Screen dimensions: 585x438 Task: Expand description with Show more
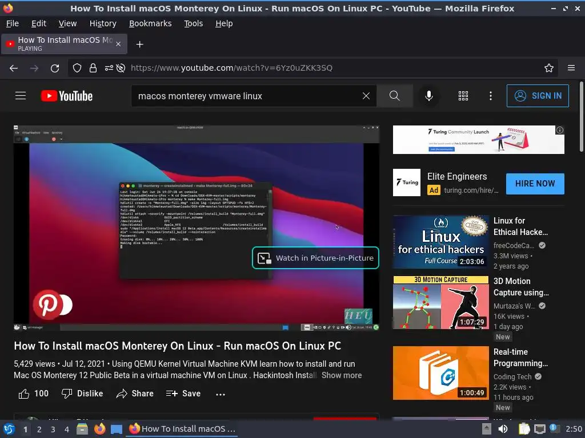342,375
